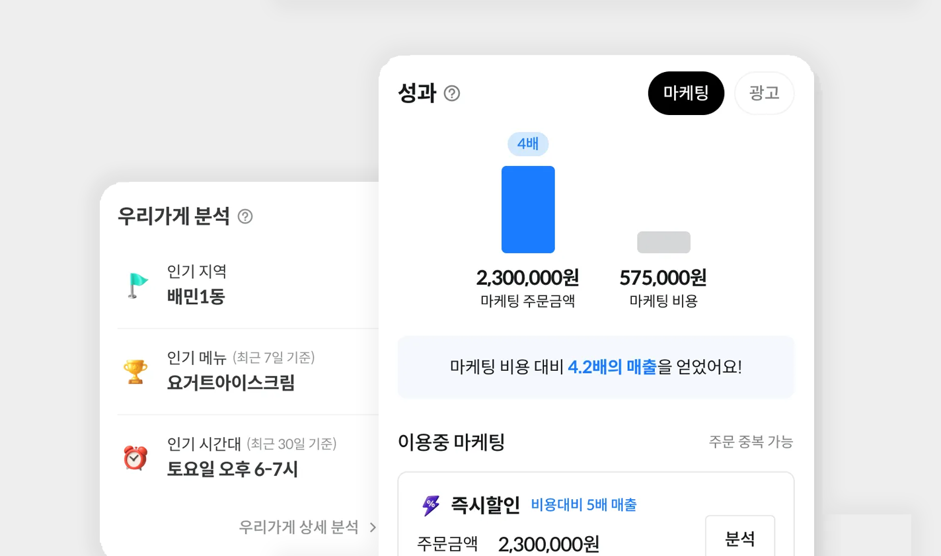This screenshot has width=941, height=556.
Task: Click the 4배 badge above blue bar
Action: coord(528,144)
